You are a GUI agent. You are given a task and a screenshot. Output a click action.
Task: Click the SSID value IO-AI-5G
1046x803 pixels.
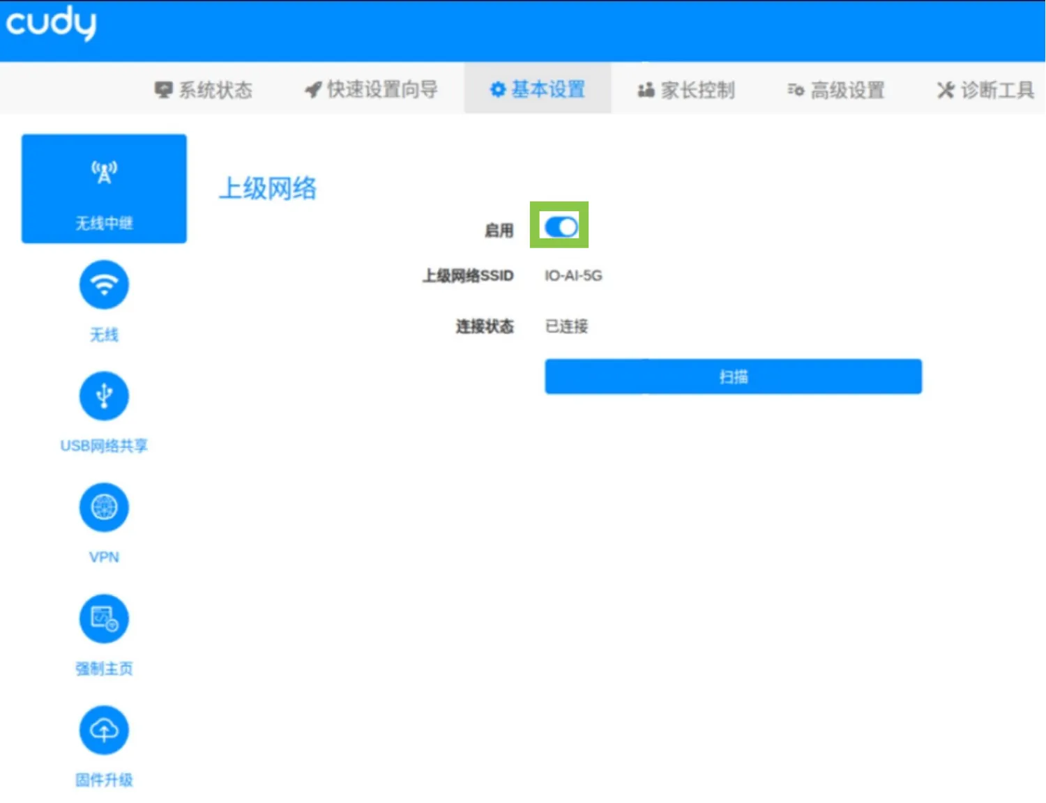pos(573,276)
